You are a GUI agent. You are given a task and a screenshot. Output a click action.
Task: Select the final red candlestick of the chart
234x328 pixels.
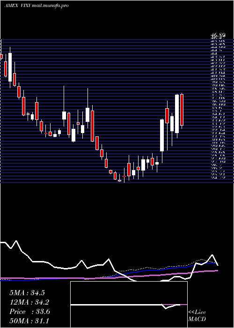[182, 110]
